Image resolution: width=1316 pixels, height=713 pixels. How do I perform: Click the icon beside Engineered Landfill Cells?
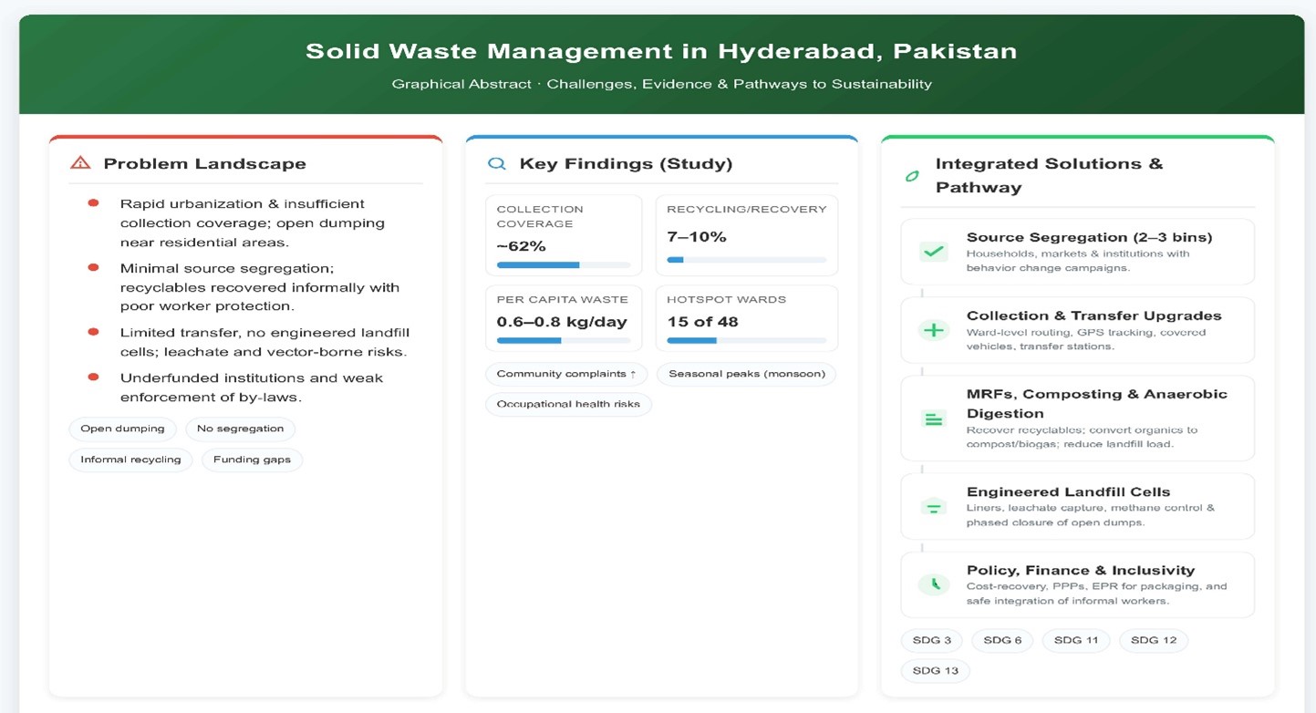933,507
